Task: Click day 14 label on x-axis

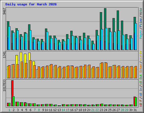Action: (63, 110)
